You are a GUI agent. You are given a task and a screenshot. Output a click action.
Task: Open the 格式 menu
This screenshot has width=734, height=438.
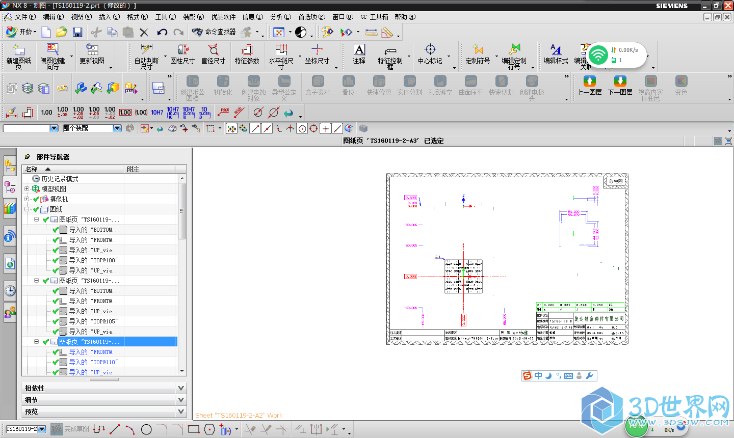(x=137, y=17)
